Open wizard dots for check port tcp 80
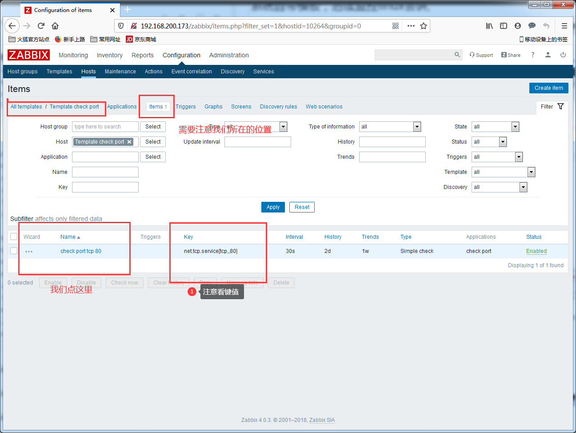 29,252
